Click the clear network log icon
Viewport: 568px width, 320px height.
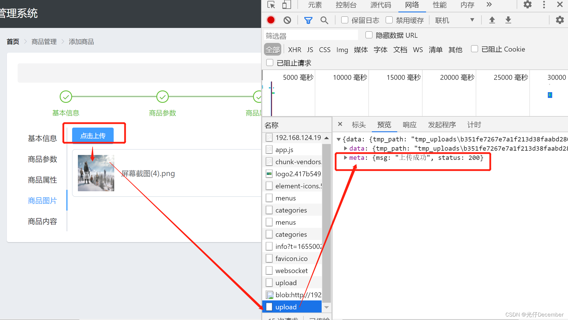pos(287,20)
